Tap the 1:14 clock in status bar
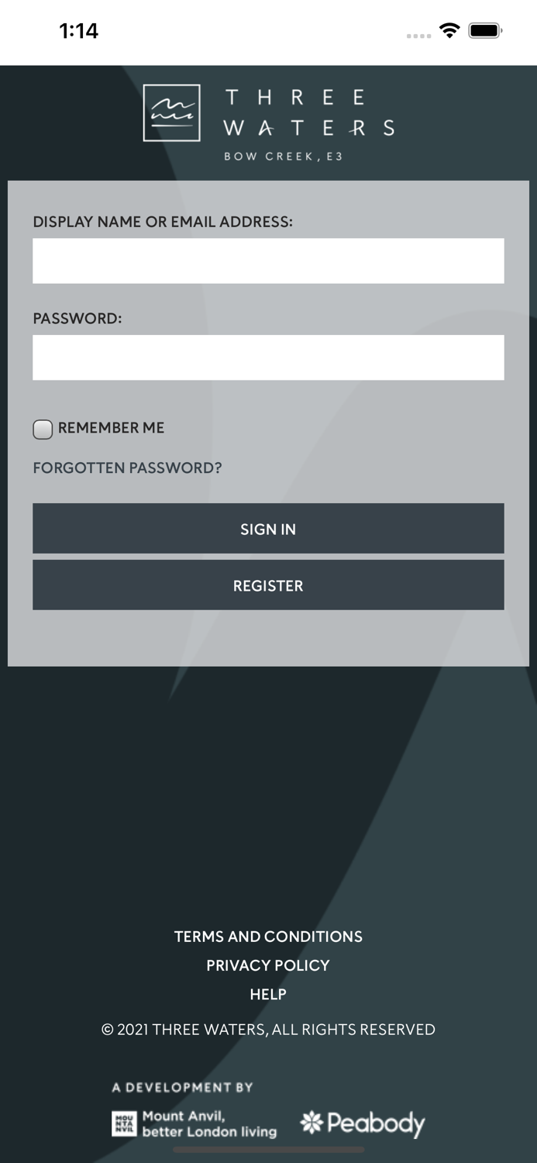 point(79,31)
